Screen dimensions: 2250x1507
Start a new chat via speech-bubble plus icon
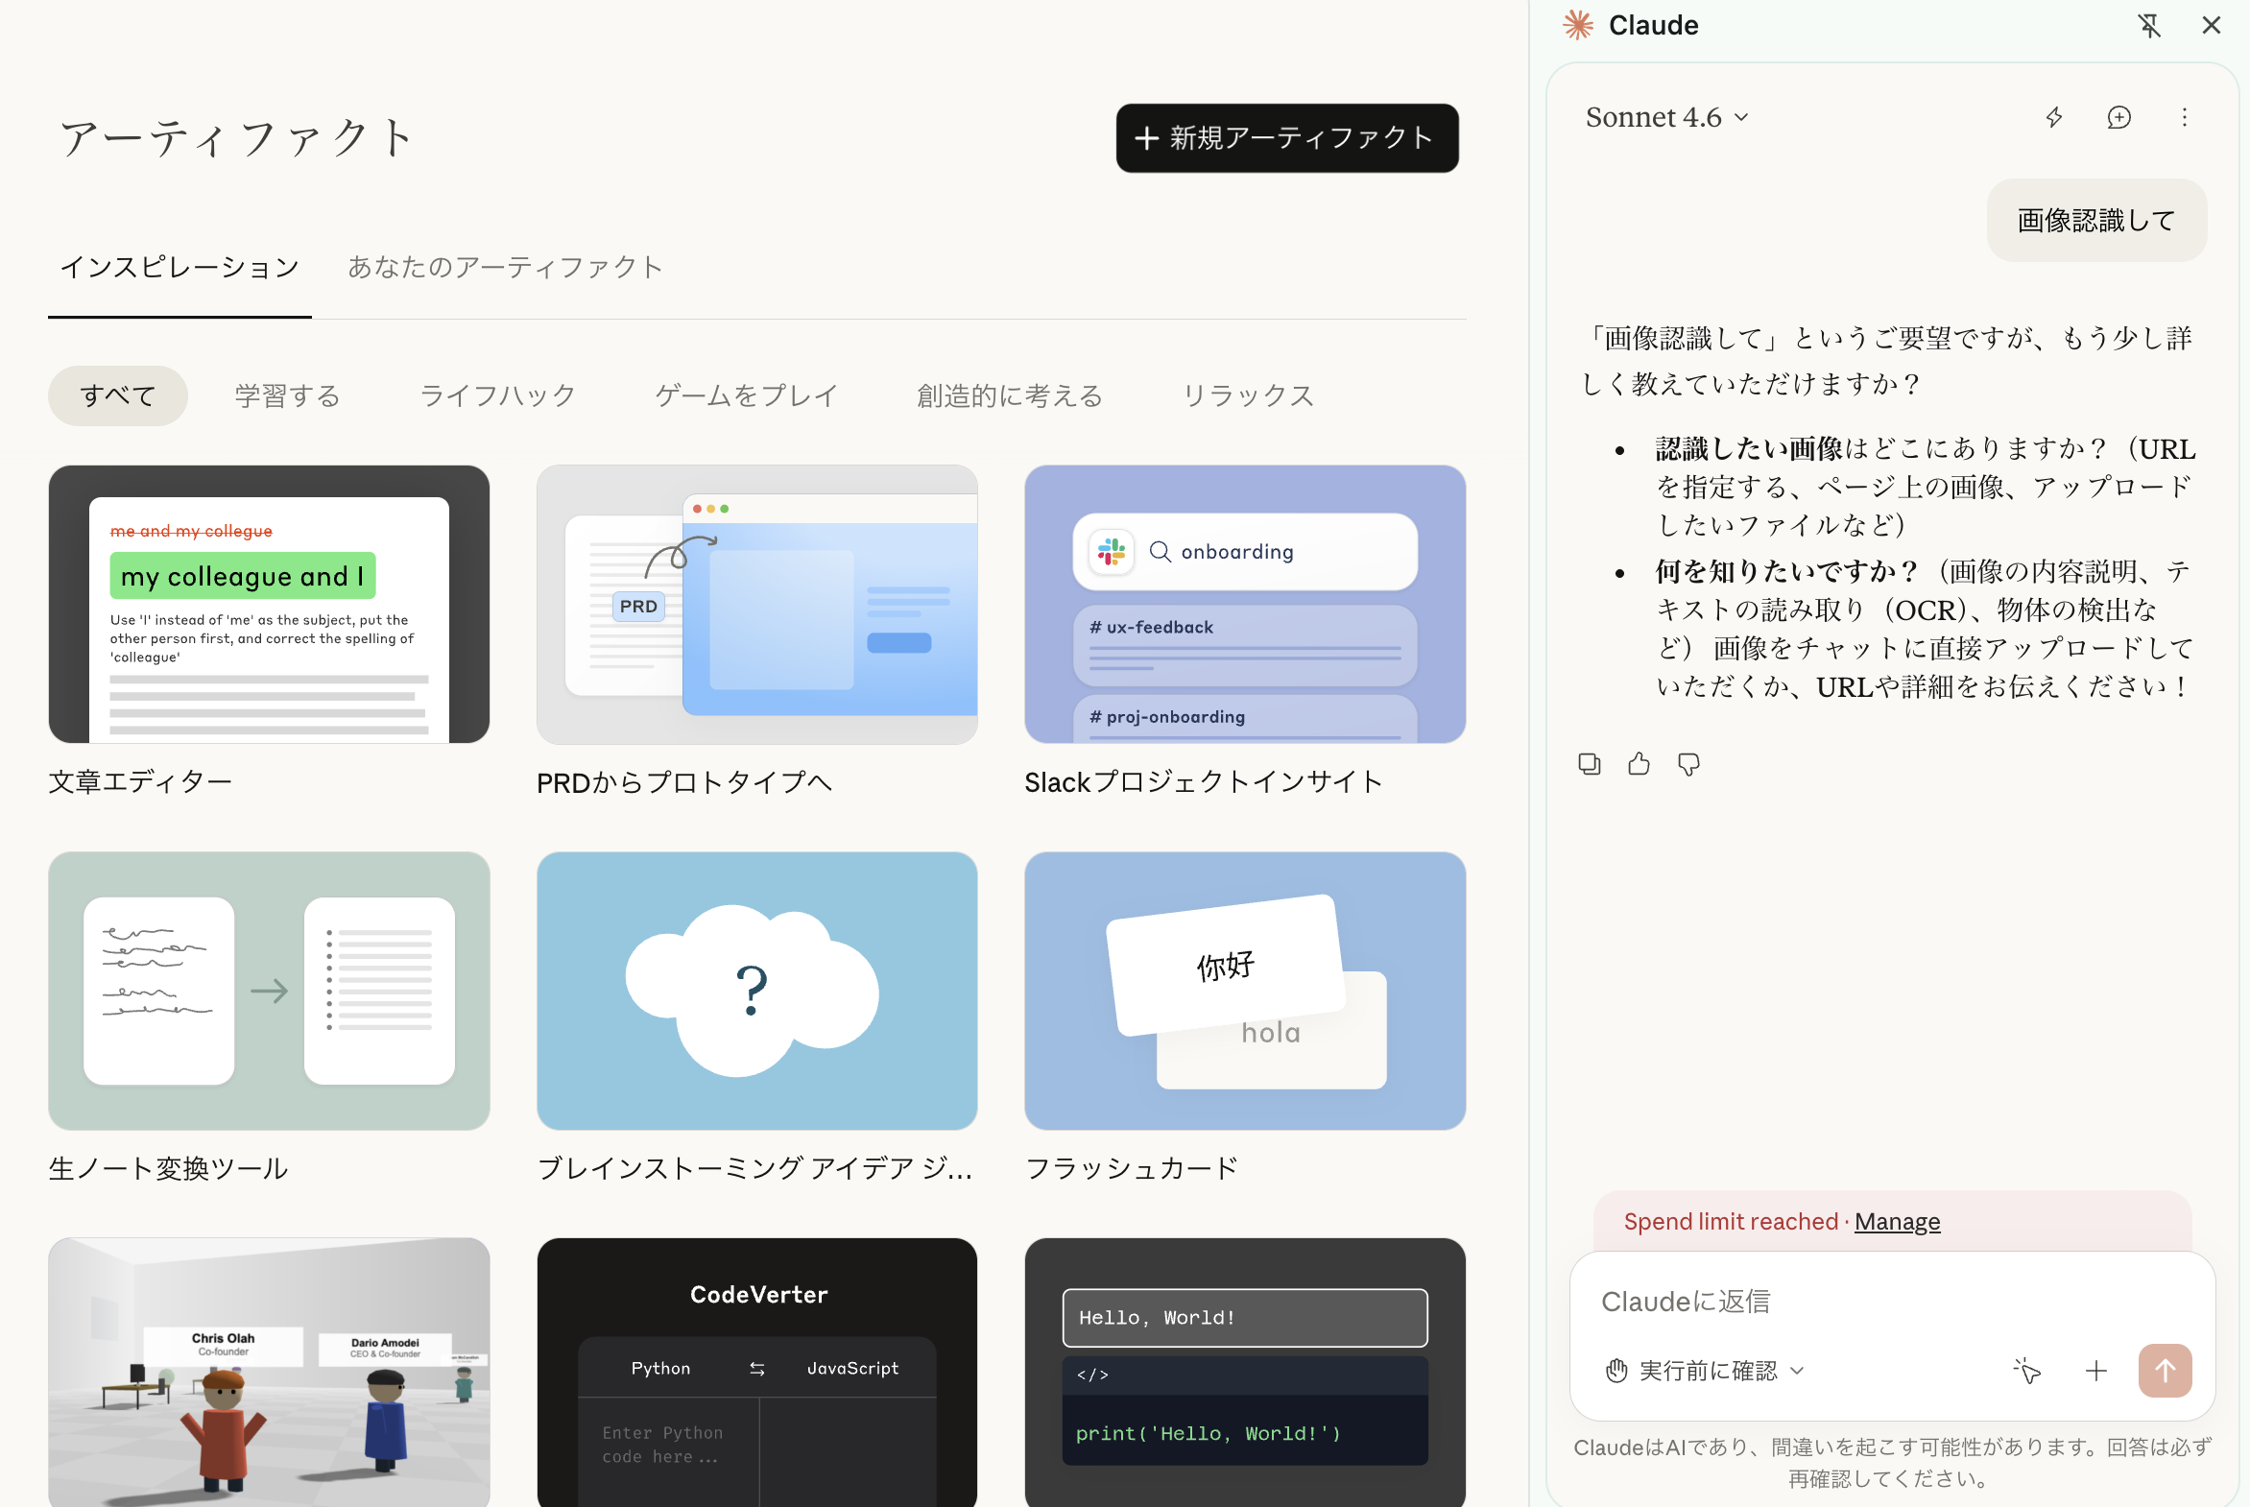click(2119, 117)
